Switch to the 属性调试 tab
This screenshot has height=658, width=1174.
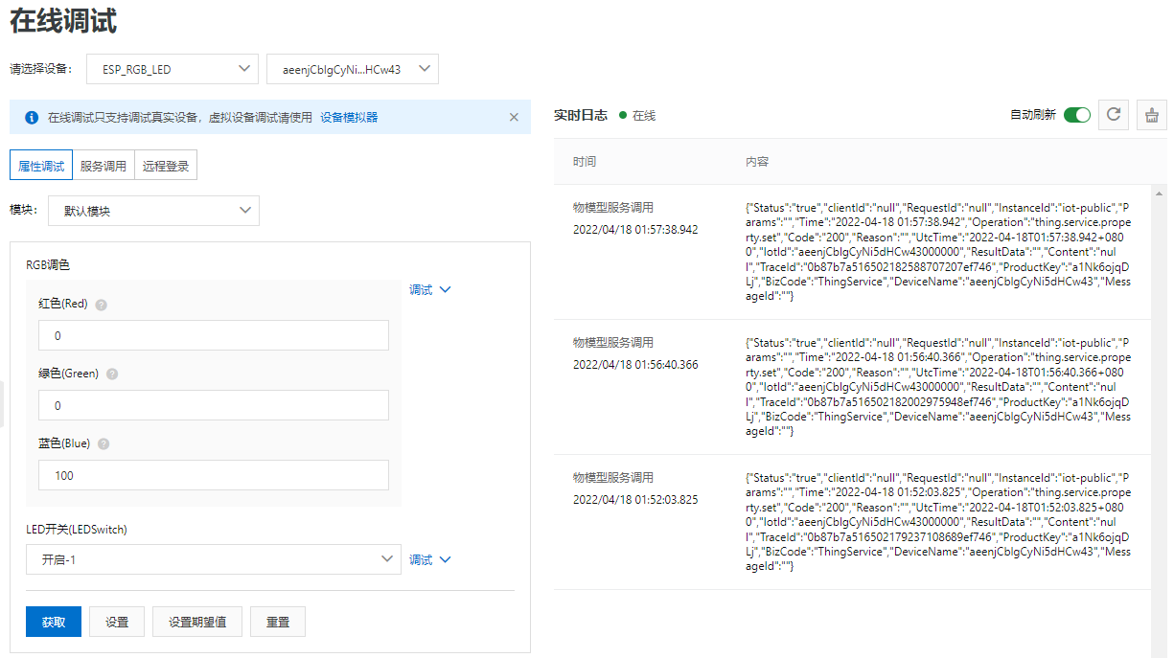tap(41, 166)
